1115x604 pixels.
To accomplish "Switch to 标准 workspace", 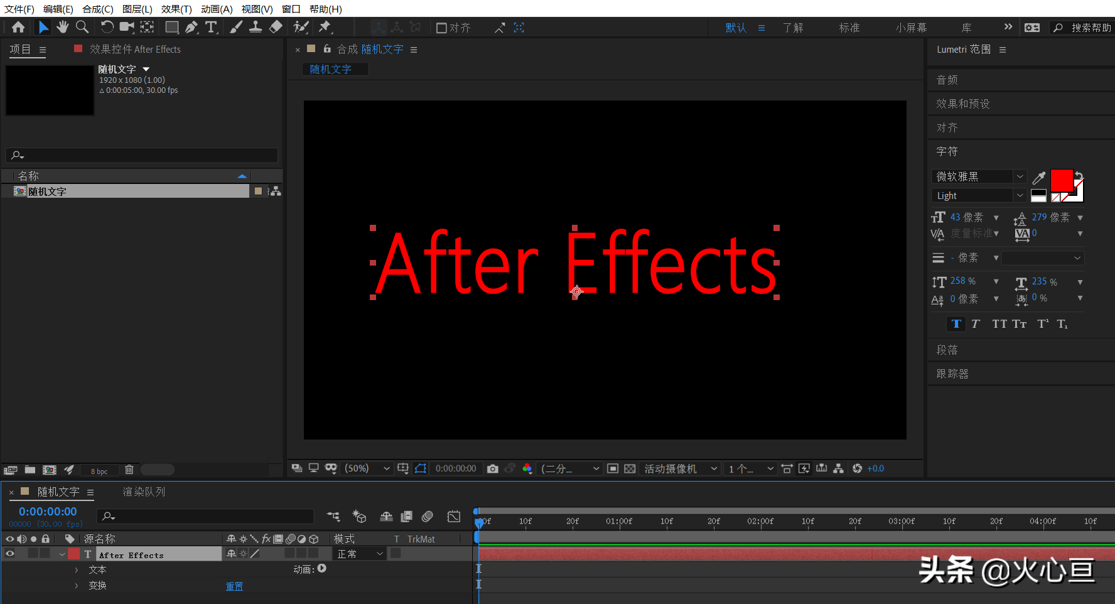I will tap(849, 28).
